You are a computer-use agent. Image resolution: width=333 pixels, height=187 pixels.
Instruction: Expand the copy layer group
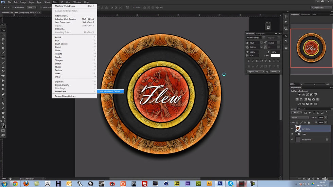[296, 134]
